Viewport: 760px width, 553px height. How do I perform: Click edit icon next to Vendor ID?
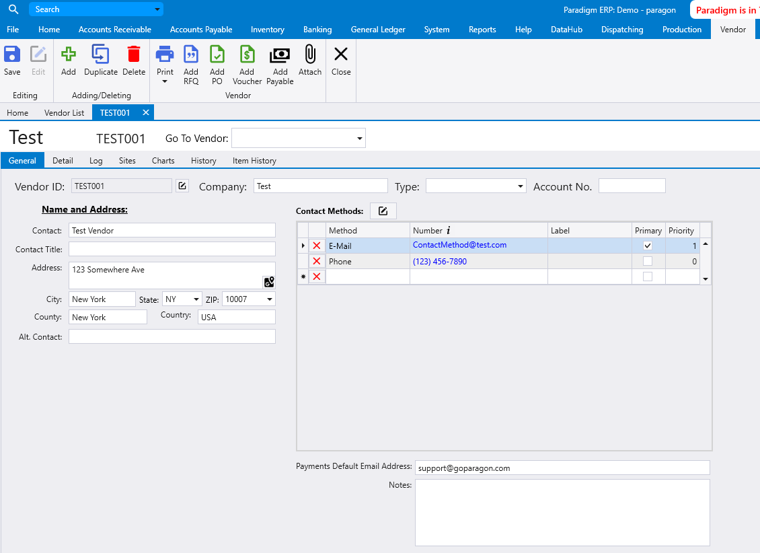pos(182,186)
